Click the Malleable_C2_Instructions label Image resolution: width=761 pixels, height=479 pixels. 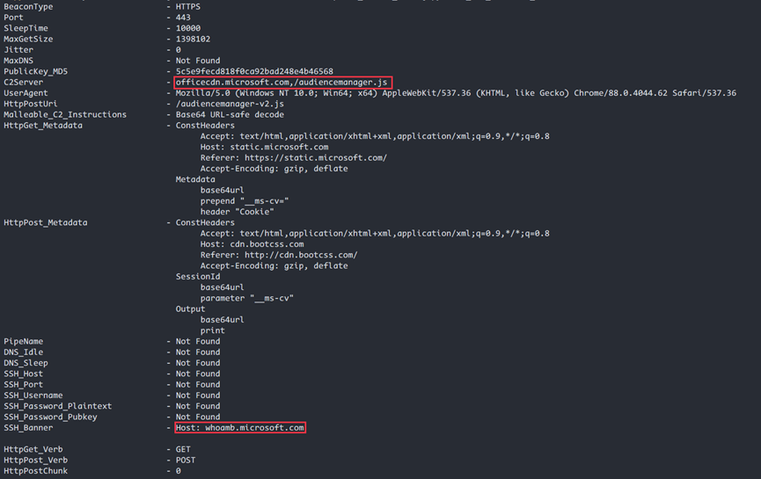point(65,114)
